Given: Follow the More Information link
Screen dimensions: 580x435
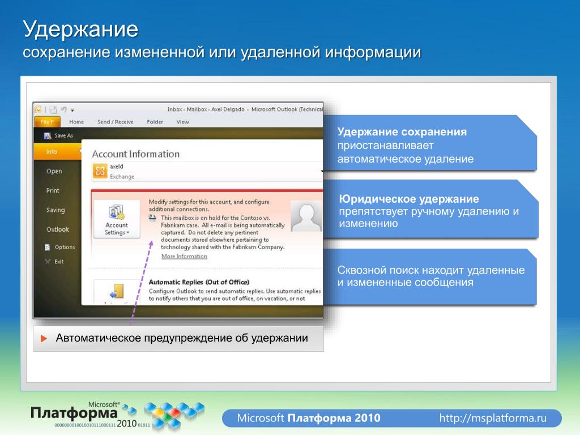Looking at the screenshot, I should tap(184, 257).
